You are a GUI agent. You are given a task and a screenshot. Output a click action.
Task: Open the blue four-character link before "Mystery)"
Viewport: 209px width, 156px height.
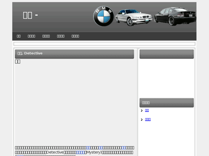(80, 152)
